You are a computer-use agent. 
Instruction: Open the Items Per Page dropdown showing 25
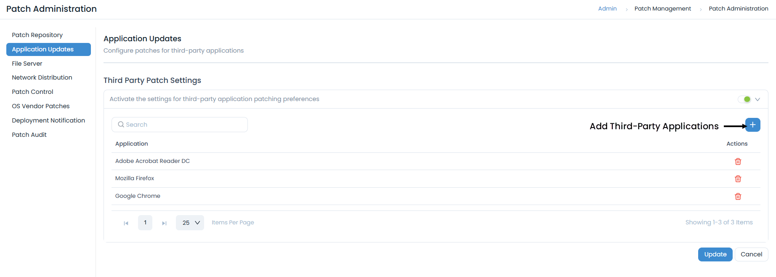(x=190, y=222)
